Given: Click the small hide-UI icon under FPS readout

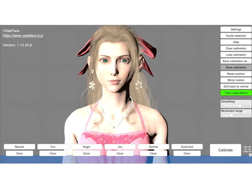Looking at the screenshot, I should 250,155.
